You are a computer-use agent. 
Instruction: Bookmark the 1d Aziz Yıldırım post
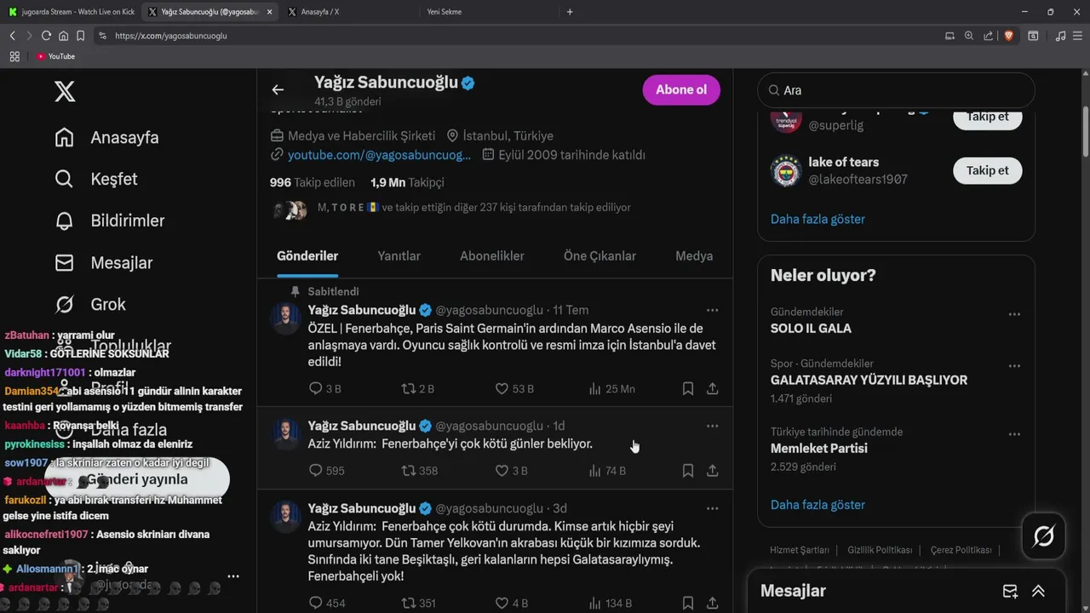(x=687, y=470)
